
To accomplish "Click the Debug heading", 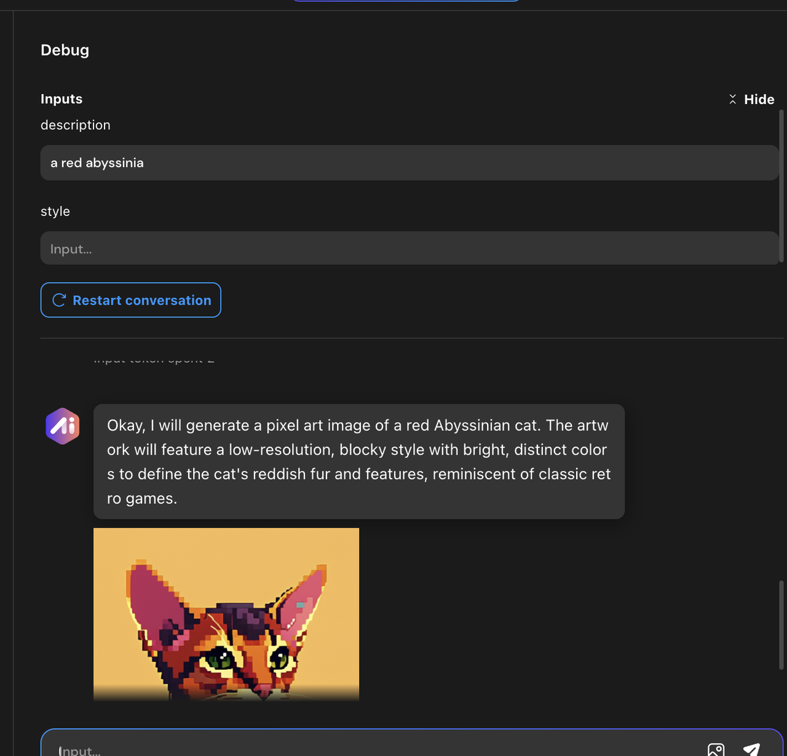I will [65, 50].
